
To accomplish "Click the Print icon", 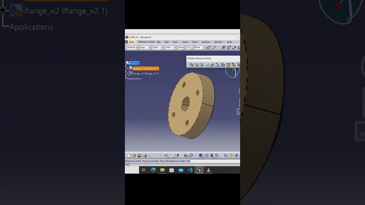I will coord(145,156).
